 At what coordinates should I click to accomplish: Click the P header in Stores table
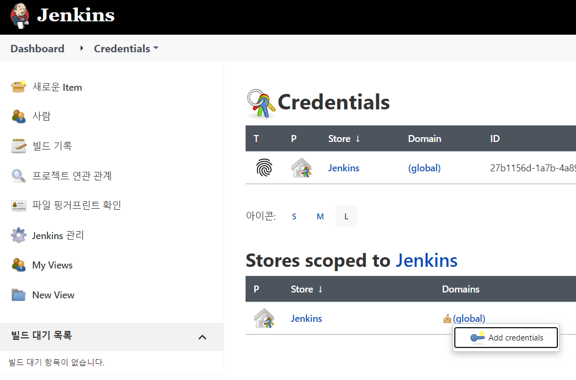click(256, 289)
